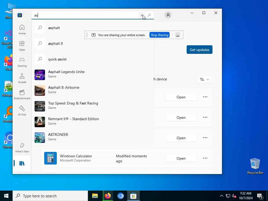The image size is (268, 201).
Task: Open Top Speed: Drag & Fast Racing result
Action: pos(93,106)
